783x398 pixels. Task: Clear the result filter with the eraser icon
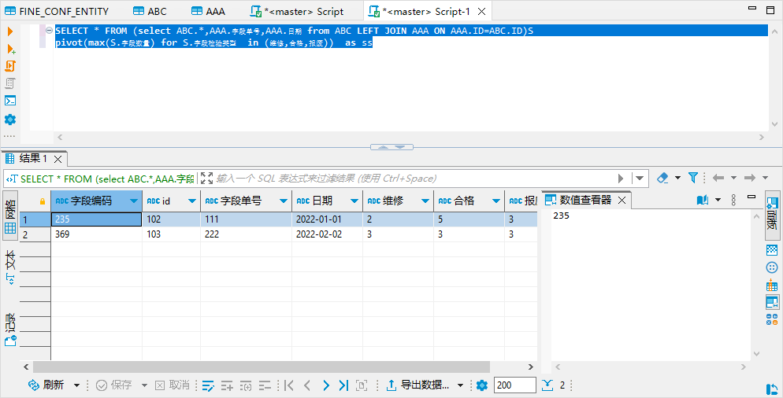(662, 178)
